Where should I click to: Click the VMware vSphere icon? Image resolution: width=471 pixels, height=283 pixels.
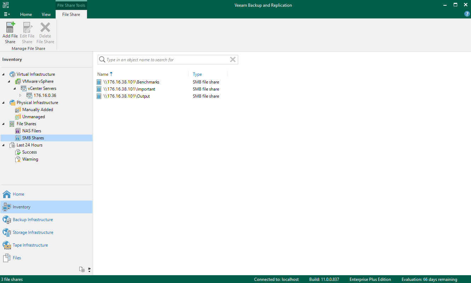(x=18, y=81)
